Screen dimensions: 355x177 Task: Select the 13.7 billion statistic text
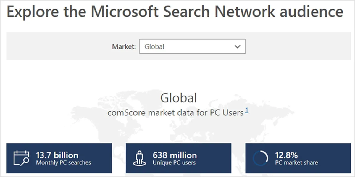coord(57,155)
